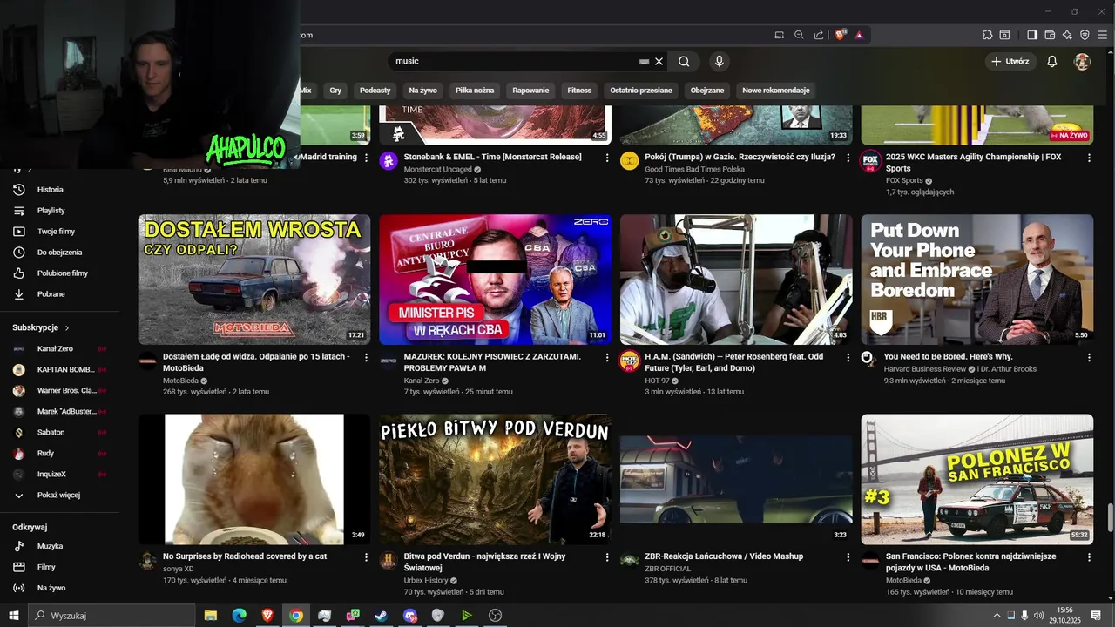
Task: Expand hidden system tray icons arrow
Action: 997,616
